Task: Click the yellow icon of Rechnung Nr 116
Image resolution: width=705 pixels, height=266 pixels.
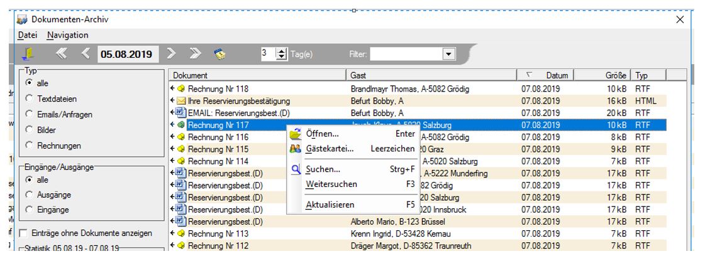Action: tap(180, 137)
